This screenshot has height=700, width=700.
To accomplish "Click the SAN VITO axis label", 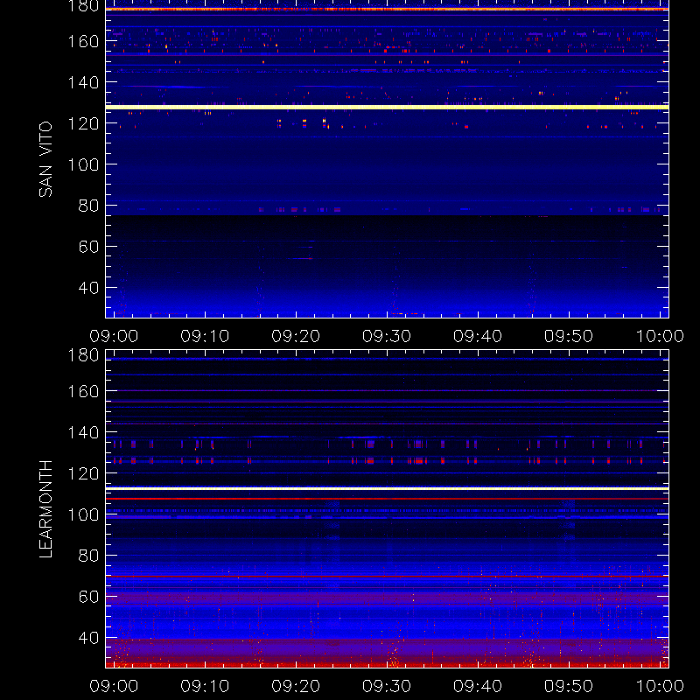I will tap(45, 159).
